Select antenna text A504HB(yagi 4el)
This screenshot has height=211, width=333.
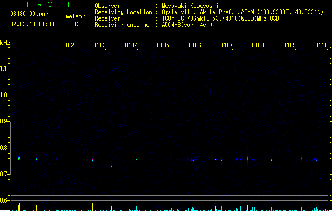[187, 25]
